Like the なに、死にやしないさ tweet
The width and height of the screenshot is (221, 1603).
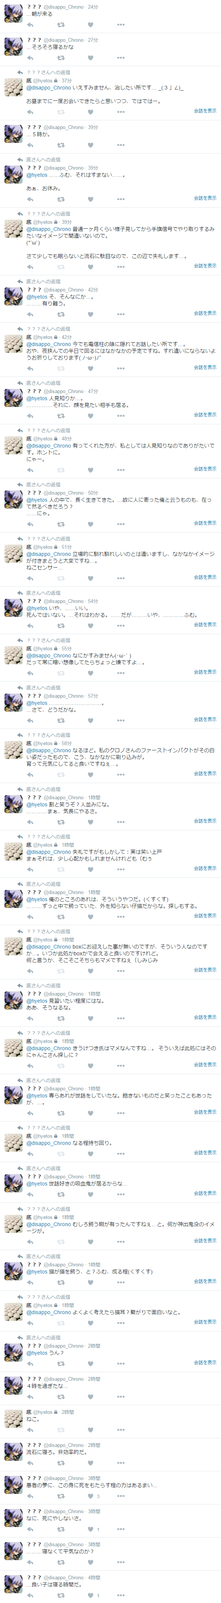coord(90,1529)
